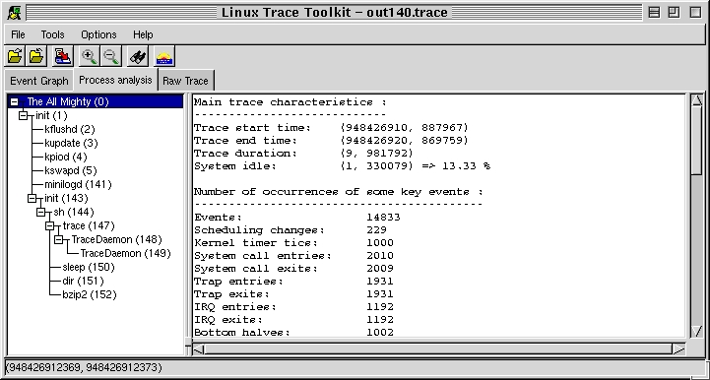
Task: Select the init (1) process
Action: point(51,116)
